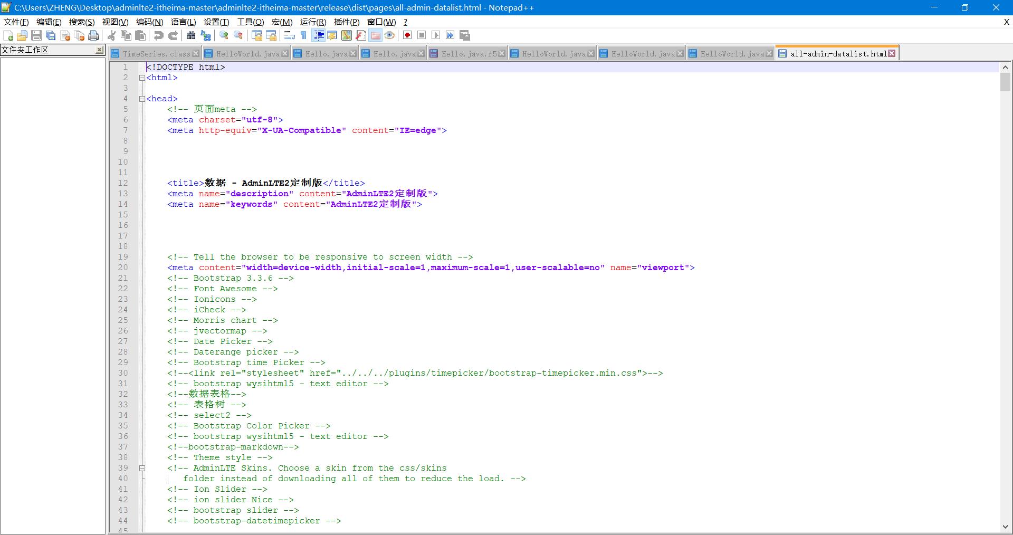
Task: Open the 文件(F) menu
Action: click(x=16, y=22)
